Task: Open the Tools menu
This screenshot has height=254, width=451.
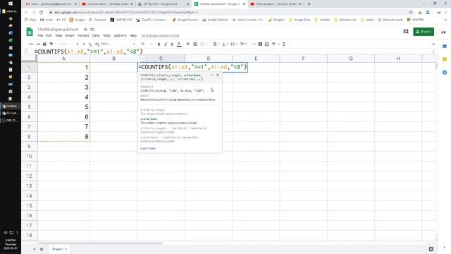Action: (x=106, y=35)
